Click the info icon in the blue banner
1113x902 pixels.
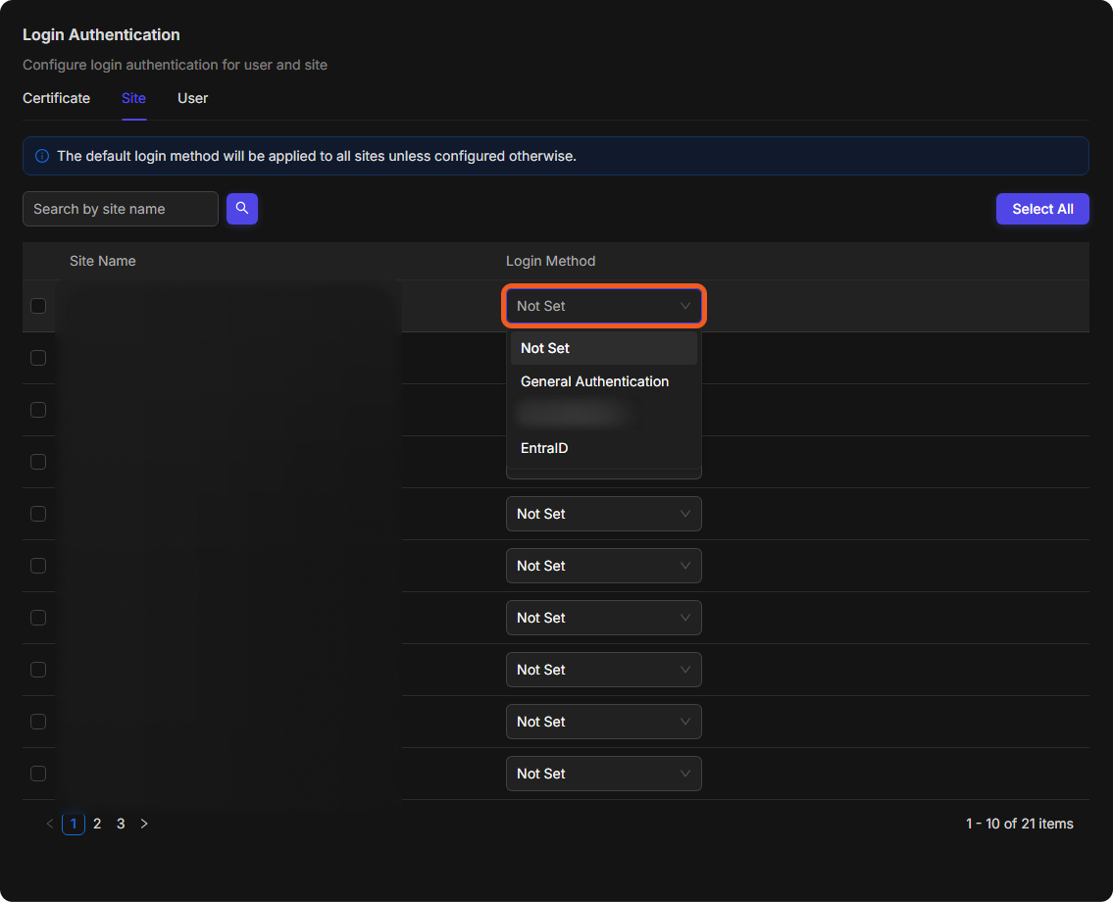point(42,156)
